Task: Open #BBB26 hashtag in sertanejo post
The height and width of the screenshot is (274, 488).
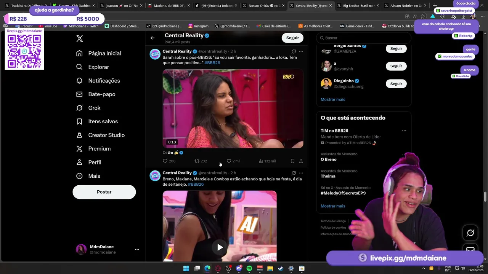Action: click(x=196, y=184)
